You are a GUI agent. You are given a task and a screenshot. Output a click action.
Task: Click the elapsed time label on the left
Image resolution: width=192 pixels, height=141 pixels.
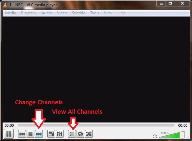coord(9,125)
